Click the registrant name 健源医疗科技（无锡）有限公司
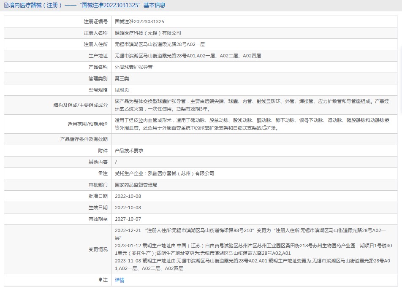 (148, 33)
